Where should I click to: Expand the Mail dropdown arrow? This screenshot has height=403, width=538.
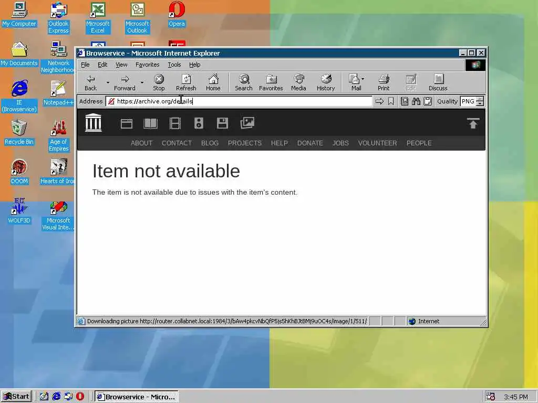363,79
